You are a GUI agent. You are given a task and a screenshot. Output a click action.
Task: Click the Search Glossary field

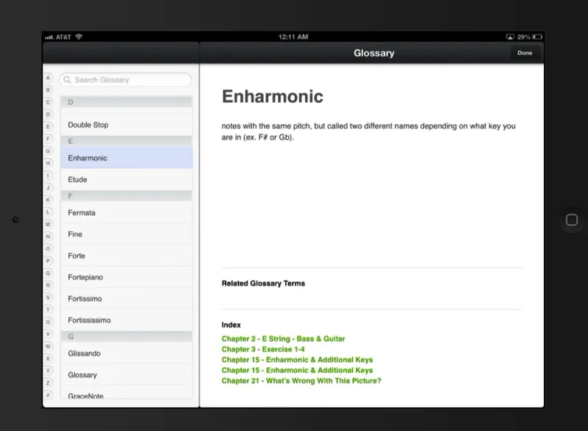[125, 80]
